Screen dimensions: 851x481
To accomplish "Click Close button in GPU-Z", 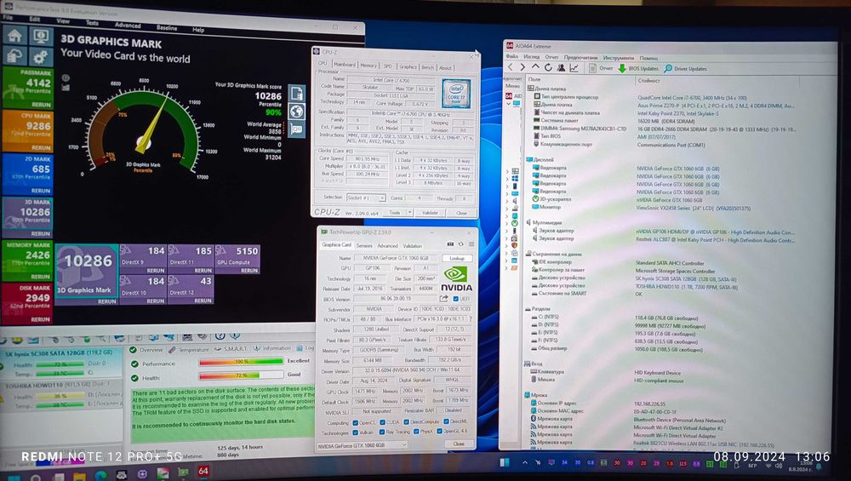I will tap(459, 444).
